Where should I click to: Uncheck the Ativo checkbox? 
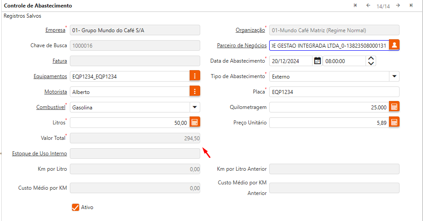point(76,207)
